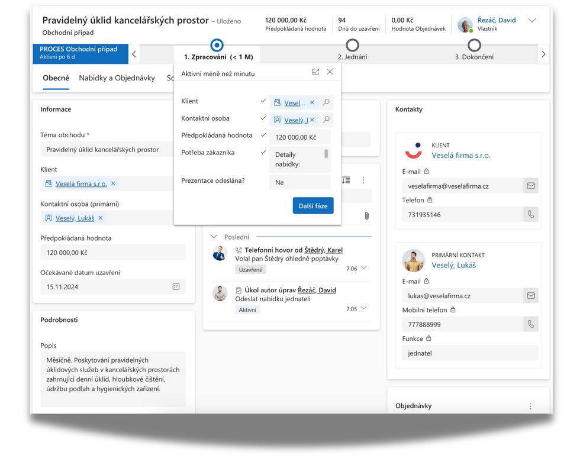Screen dimensions: 583x458
Task: Click the pop-out icon in stage flyout
Action: tap(315, 72)
